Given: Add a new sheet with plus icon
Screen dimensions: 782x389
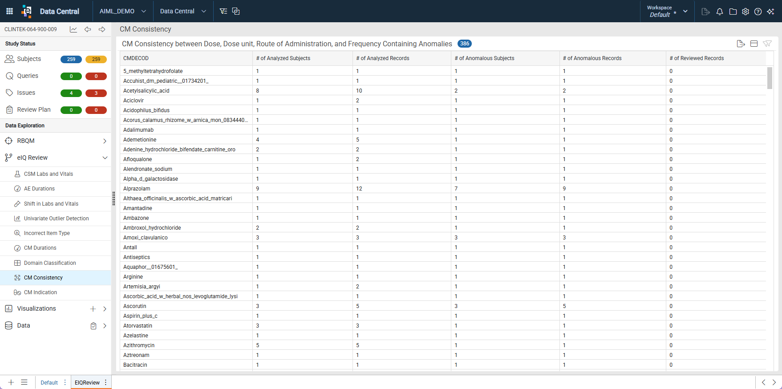Looking at the screenshot, I should pos(11,382).
